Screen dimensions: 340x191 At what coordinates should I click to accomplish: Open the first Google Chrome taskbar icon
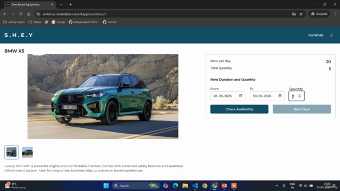(x=205, y=186)
